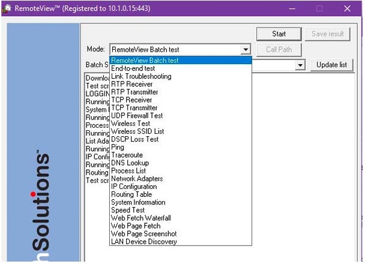
Task: Select Speed Test mode
Action: 181,210
